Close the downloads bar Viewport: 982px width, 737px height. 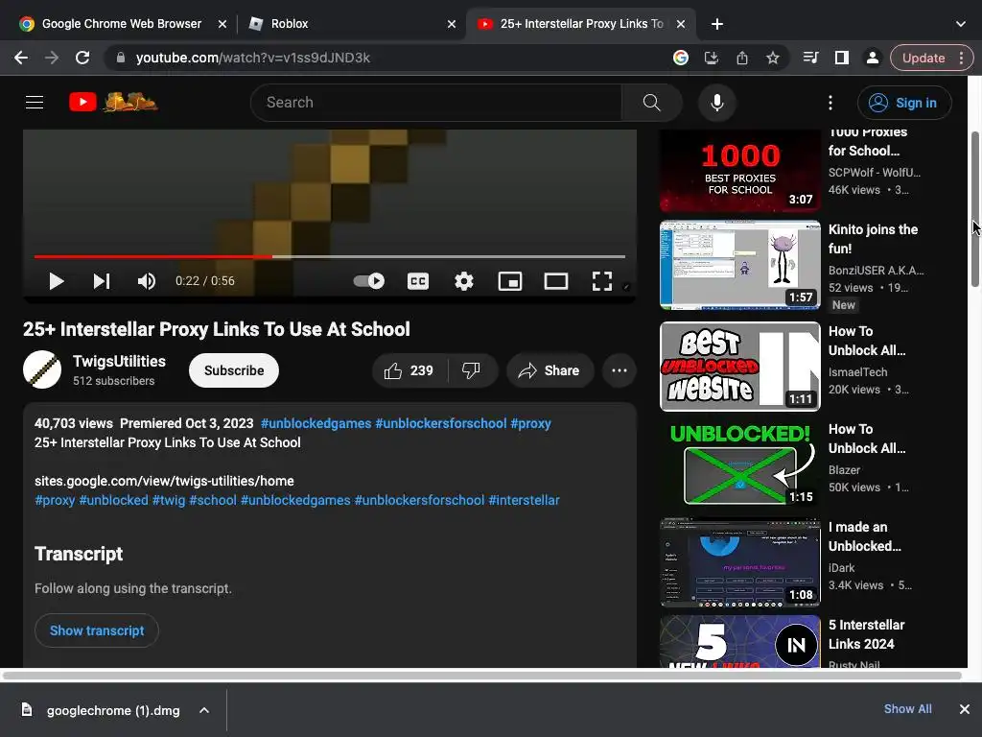[x=965, y=709]
